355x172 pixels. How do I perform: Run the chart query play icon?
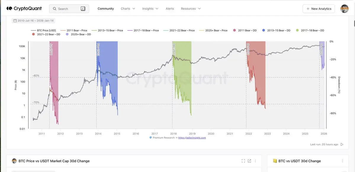coord(342,144)
